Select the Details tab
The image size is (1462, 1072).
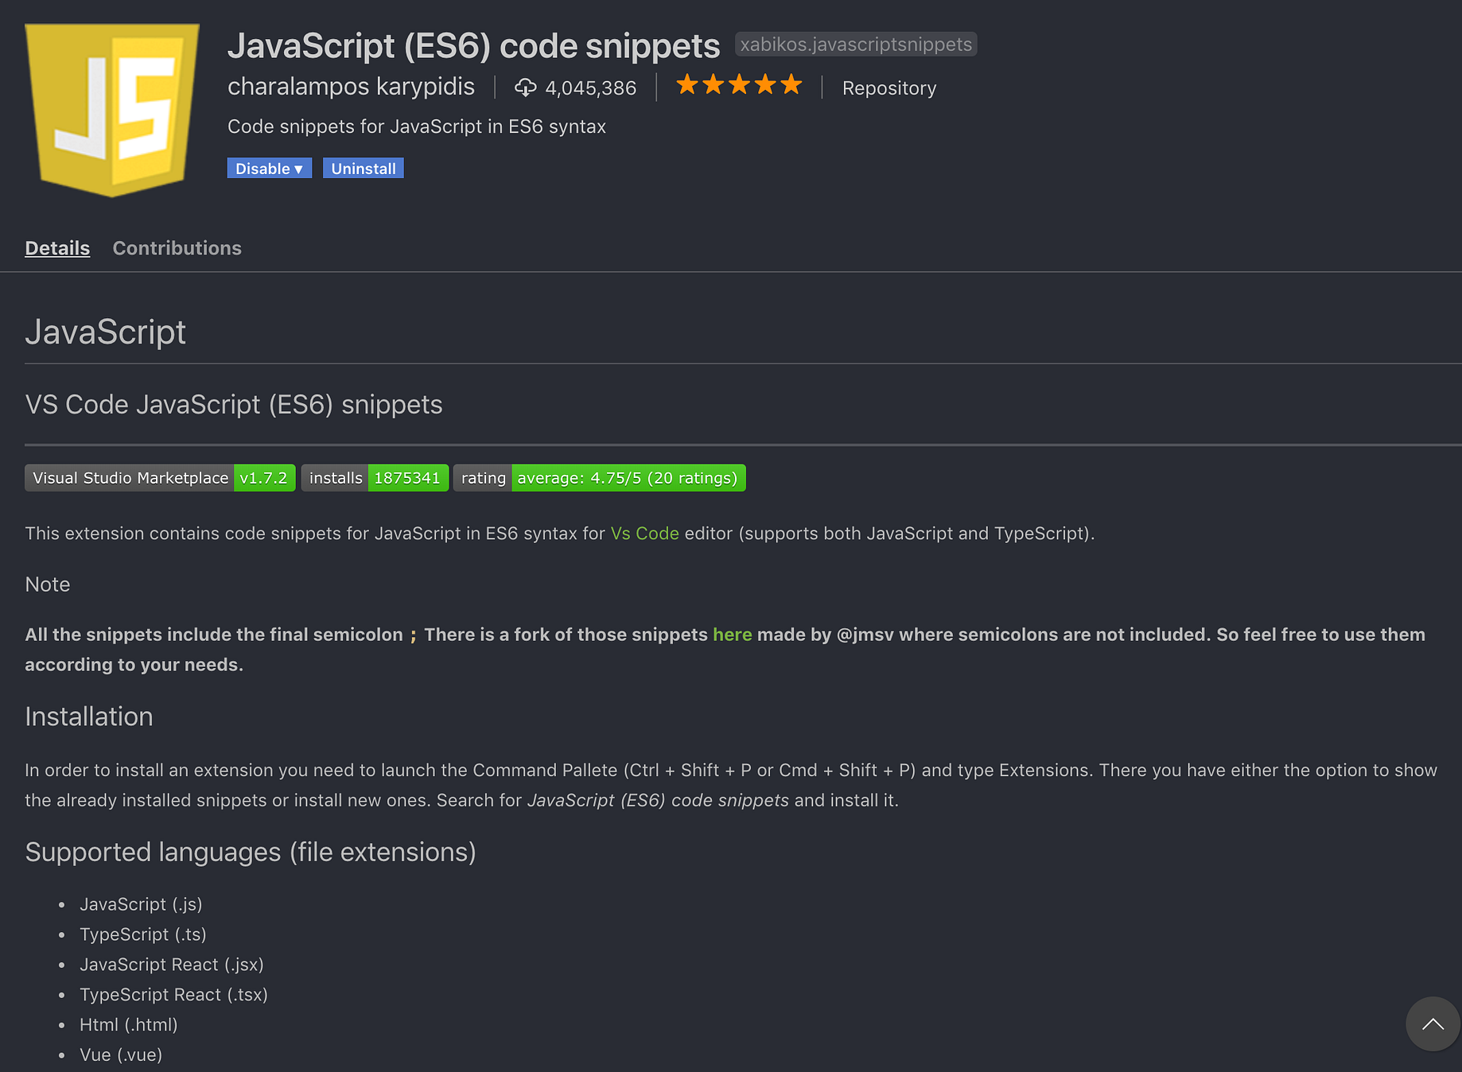[x=57, y=248]
